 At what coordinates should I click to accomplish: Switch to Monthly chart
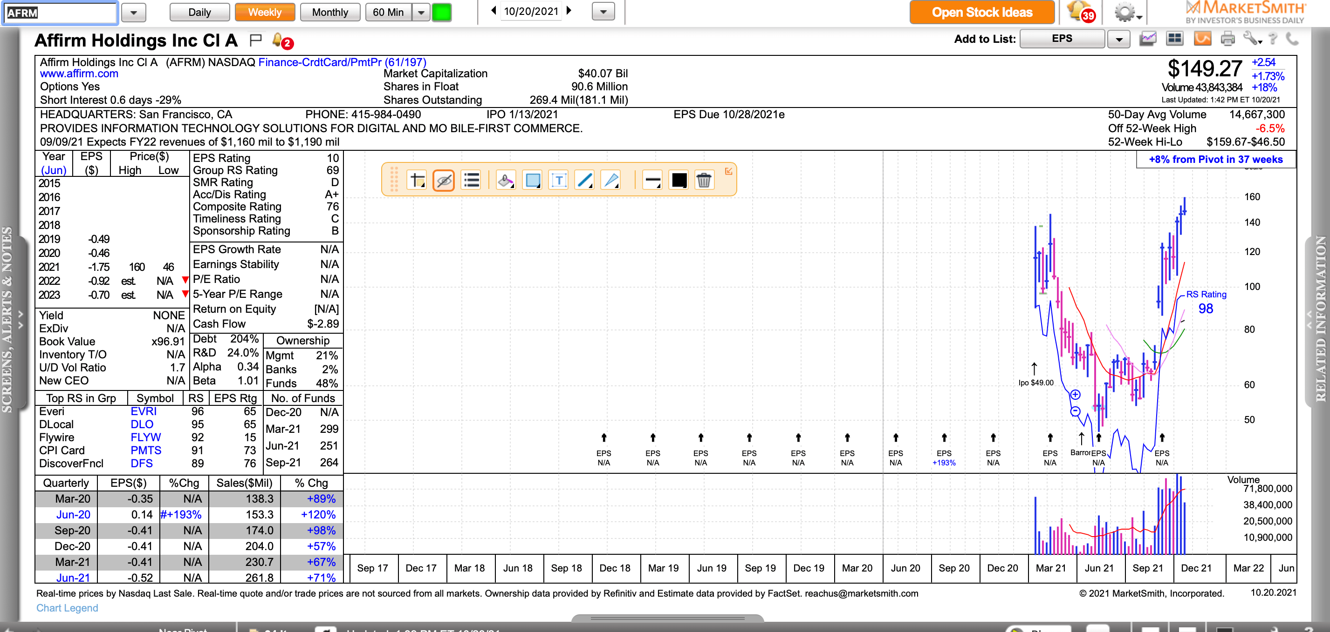330,13
